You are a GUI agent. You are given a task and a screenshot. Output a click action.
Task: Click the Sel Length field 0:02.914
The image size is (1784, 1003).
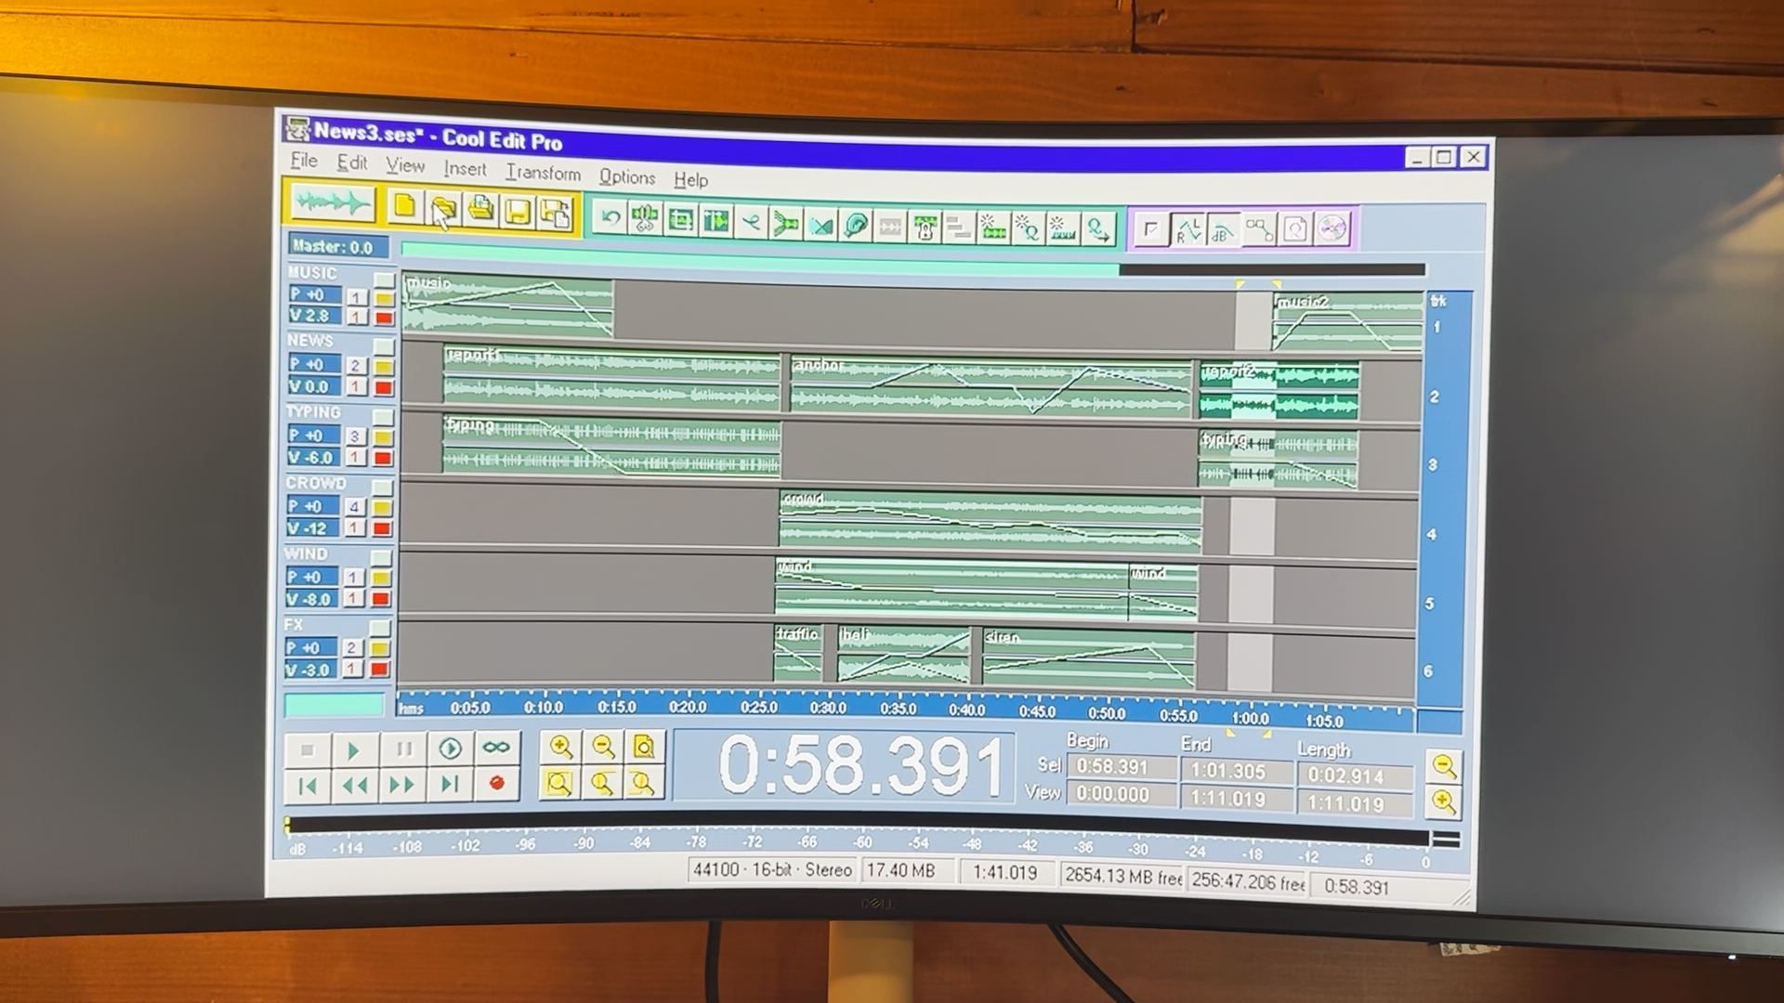[1356, 775]
